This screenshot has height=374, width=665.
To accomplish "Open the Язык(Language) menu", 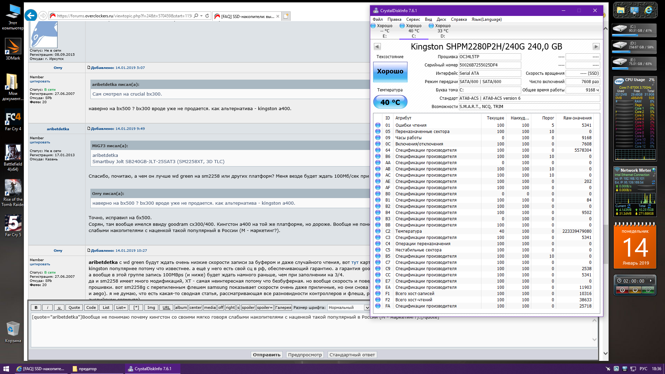I will (486, 19).
